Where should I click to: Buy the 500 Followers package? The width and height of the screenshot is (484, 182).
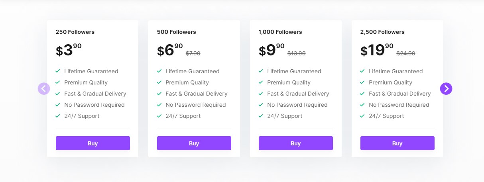194,143
